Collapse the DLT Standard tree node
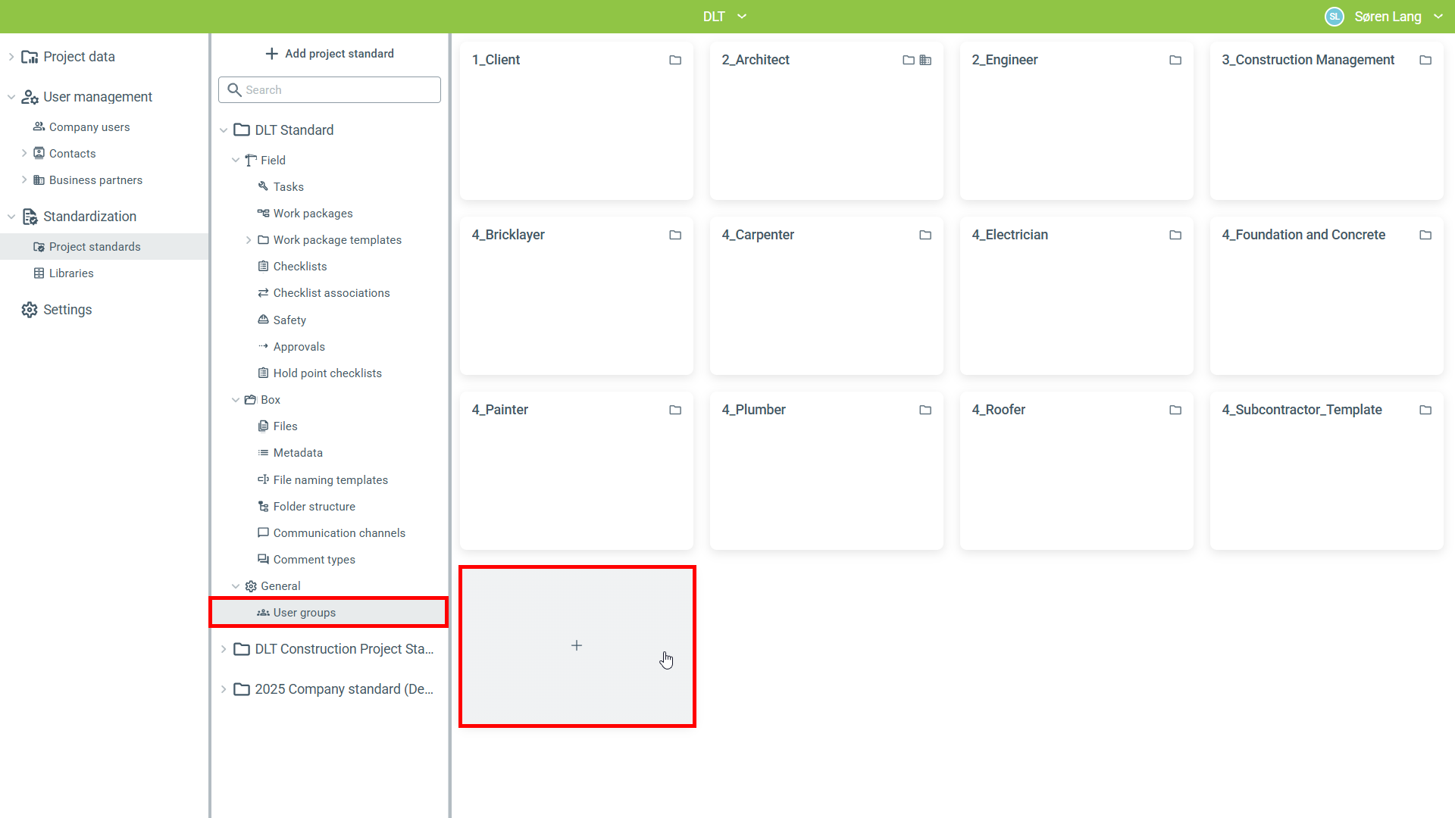The height and width of the screenshot is (818, 1455). [224, 130]
